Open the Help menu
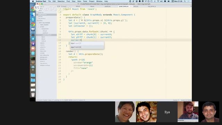 pyautogui.click(x=106, y=1)
